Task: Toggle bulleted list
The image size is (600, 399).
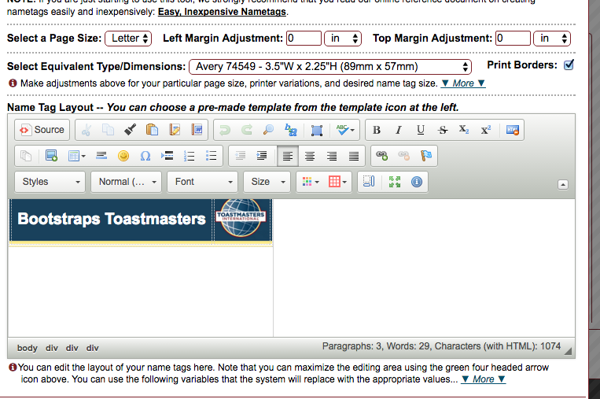Action: click(212, 156)
